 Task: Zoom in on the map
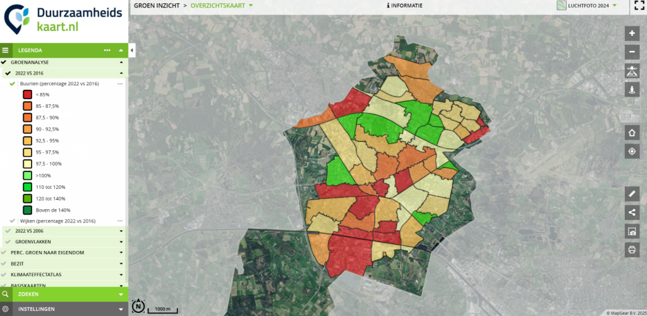click(x=631, y=33)
